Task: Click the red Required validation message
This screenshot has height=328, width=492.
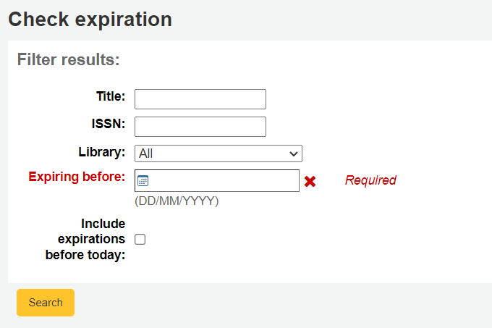Action: click(370, 180)
